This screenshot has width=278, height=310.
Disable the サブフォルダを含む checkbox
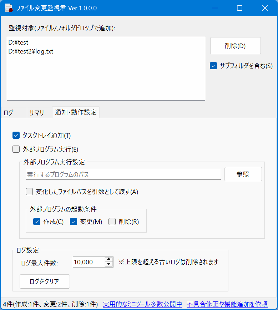(x=214, y=66)
